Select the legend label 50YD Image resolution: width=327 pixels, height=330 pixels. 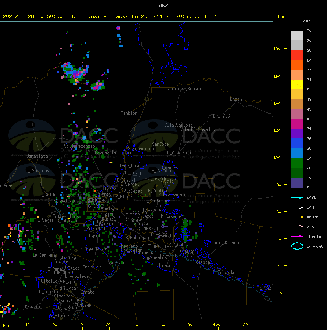[x=311, y=198]
